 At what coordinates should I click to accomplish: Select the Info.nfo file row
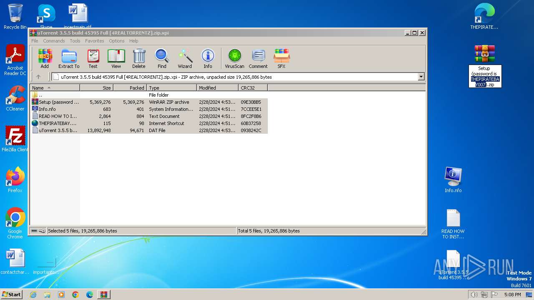point(149,109)
